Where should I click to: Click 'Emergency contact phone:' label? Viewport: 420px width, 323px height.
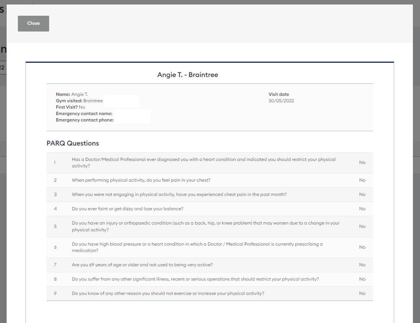point(85,120)
